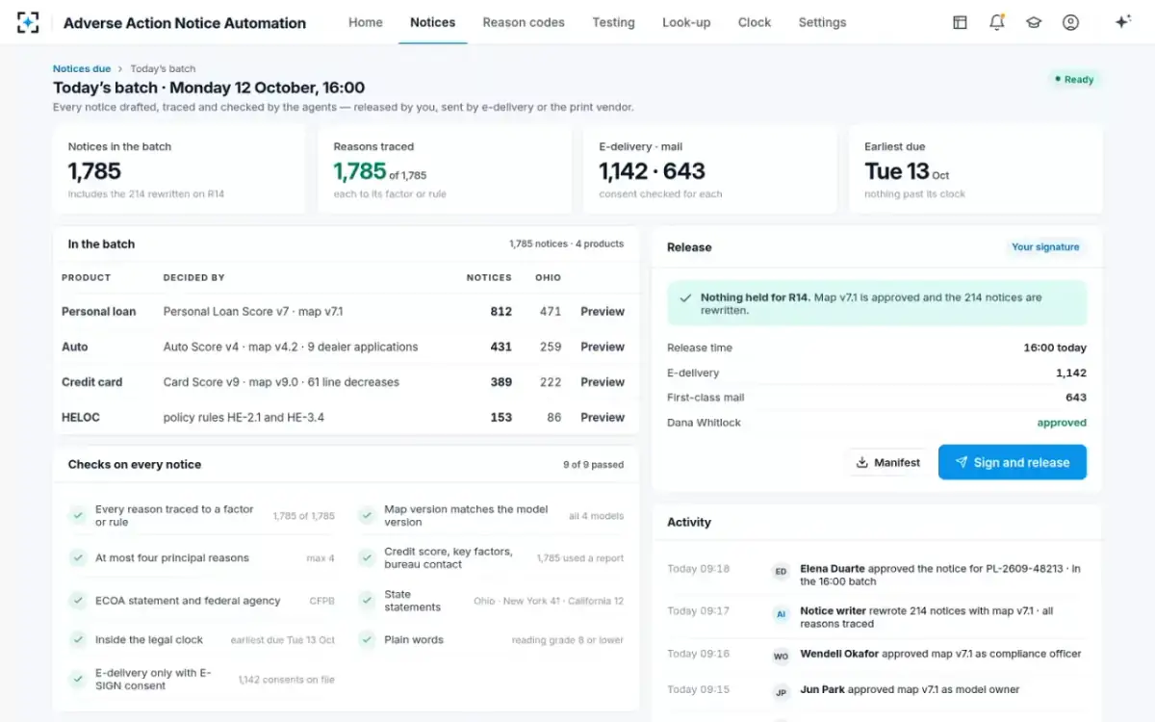Preview the HELOC notices
Screen dimensions: 1155x722
coord(603,418)
